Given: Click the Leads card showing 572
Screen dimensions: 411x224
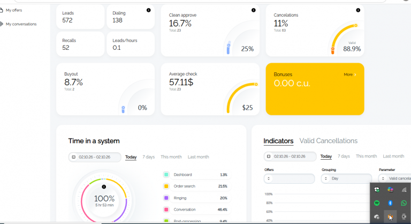Looking at the screenshot, I should (x=80, y=17).
